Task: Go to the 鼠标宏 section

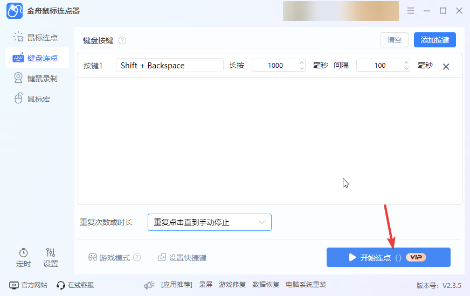Action: coord(37,99)
